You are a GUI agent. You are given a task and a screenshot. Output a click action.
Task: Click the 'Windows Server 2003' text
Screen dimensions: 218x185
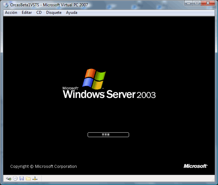[109, 94]
